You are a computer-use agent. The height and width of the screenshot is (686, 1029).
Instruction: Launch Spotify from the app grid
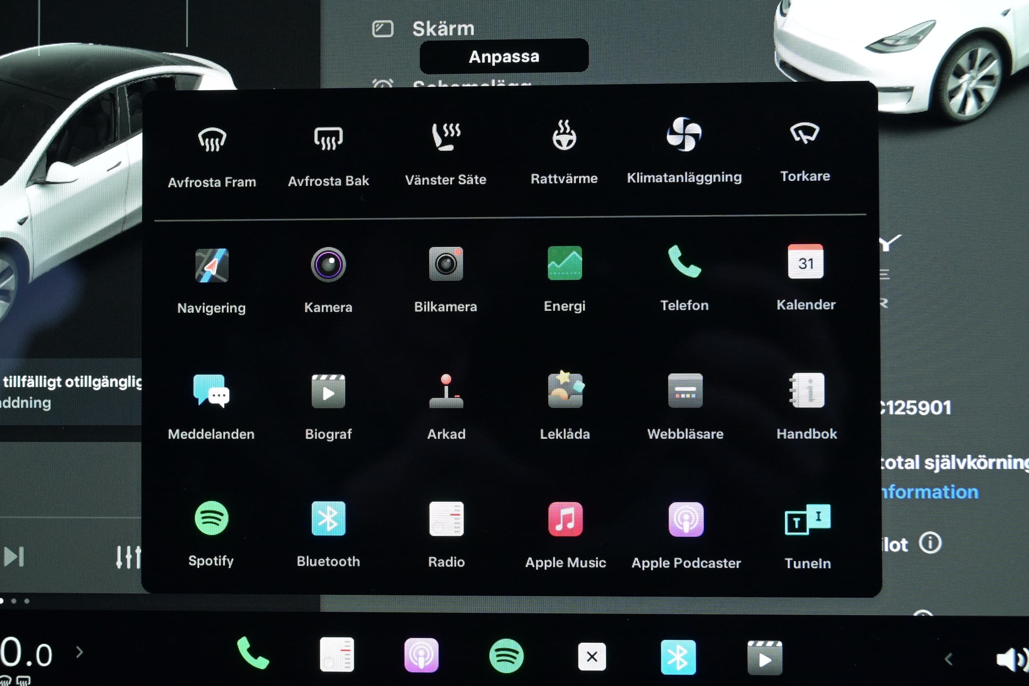211,535
